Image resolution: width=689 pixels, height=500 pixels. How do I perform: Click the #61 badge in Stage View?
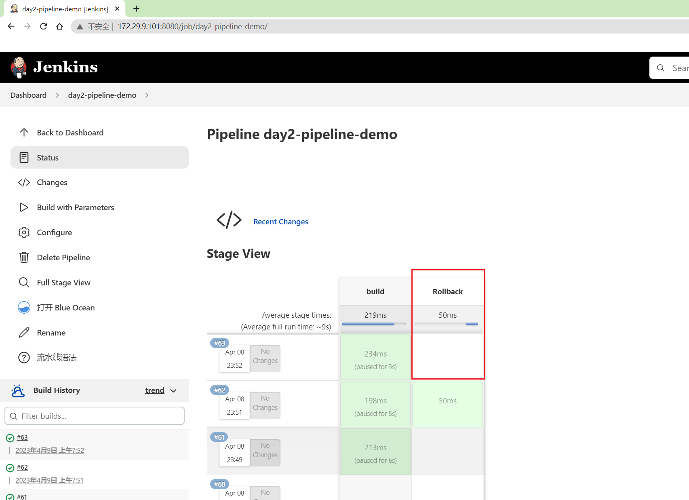coord(219,437)
